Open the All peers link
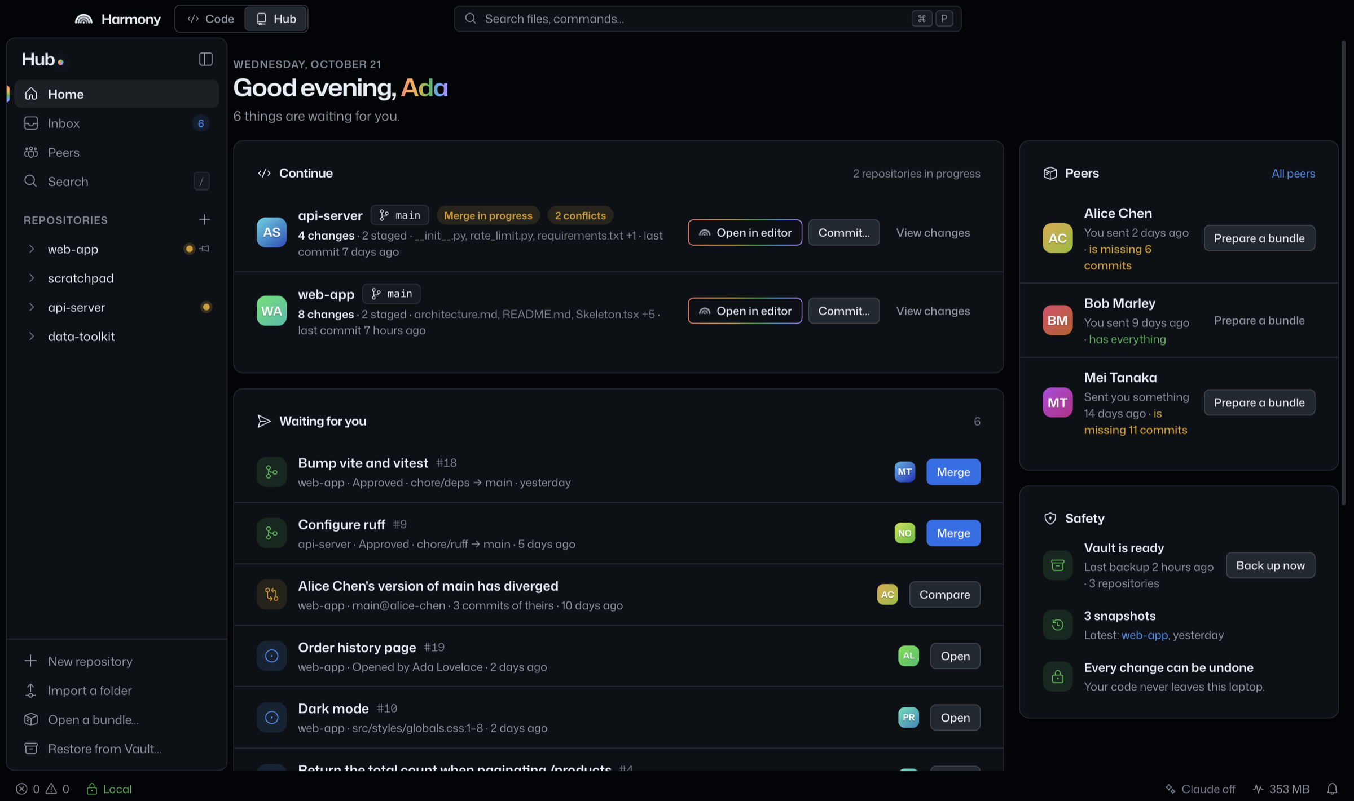The image size is (1354, 801). [x=1293, y=174]
